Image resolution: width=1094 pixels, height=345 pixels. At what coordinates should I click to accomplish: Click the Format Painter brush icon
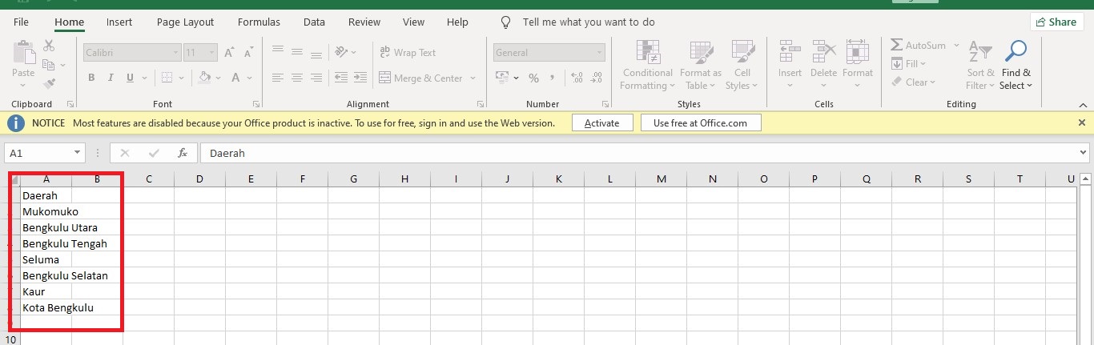pyautogui.click(x=50, y=83)
